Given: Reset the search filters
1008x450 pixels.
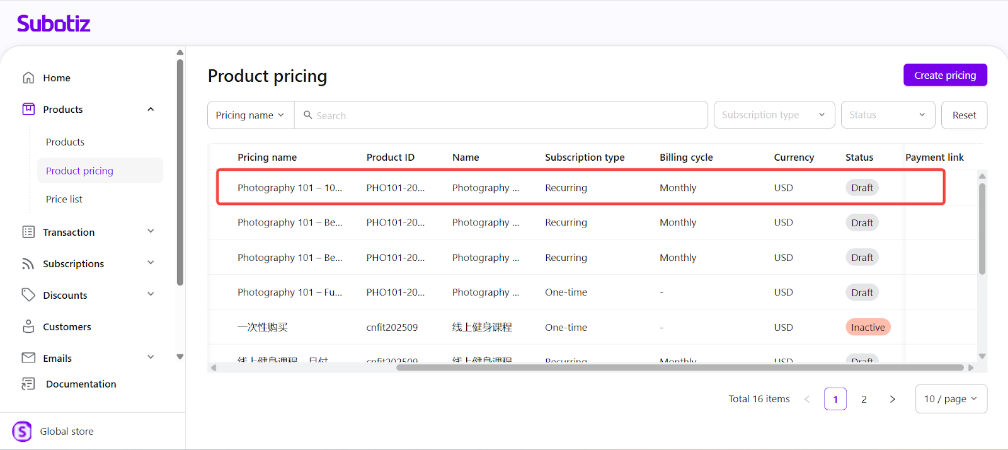Looking at the screenshot, I should click(x=963, y=115).
